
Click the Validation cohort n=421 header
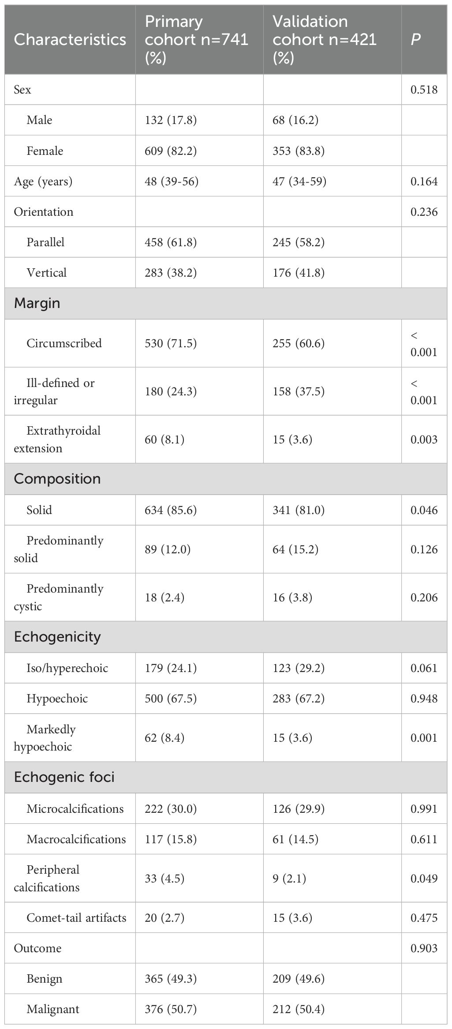324,40
